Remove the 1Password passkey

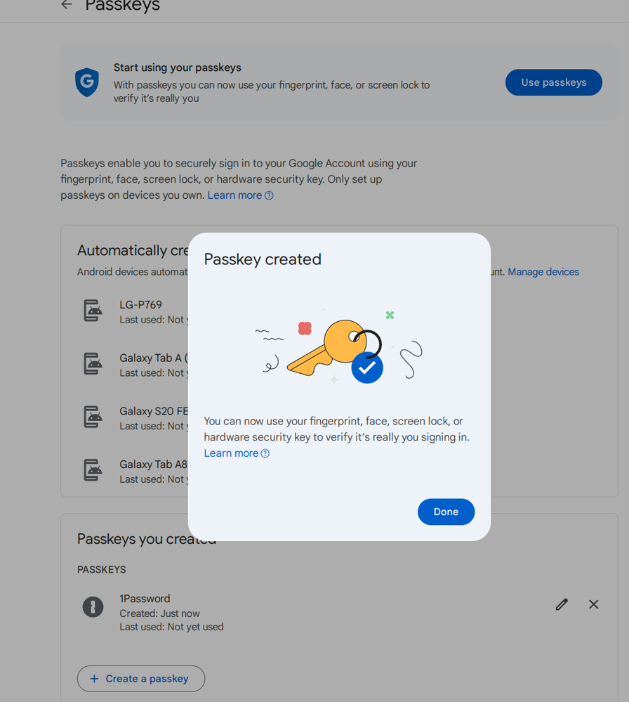pos(594,604)
